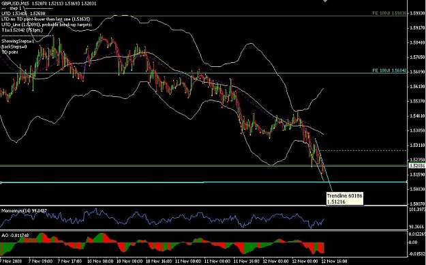The image size is (426, 265).
Task: Click the 'TD point' label
Action: (x=10, y=52)
